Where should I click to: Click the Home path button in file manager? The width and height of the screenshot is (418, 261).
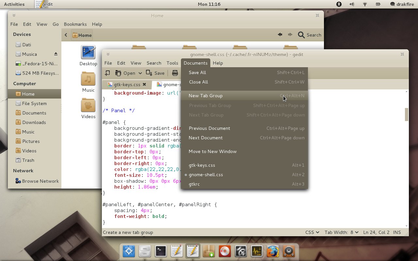(82, 35)
